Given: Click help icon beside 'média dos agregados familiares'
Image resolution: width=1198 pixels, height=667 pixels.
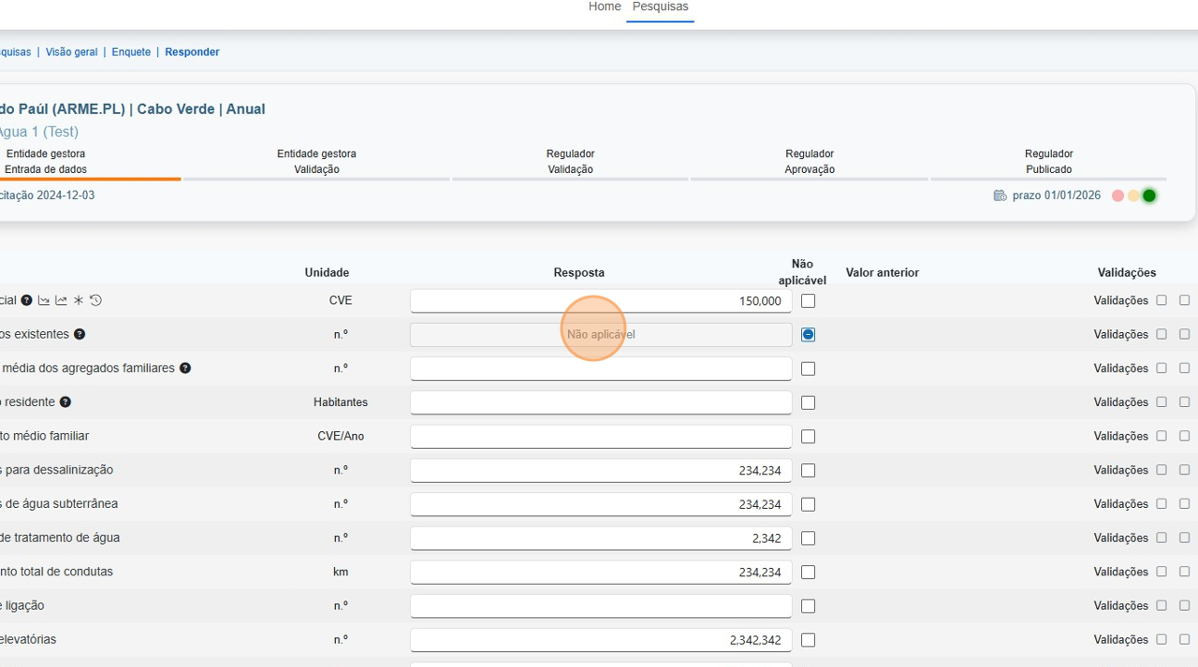Looking at the screenshot, I should (x=185, y=368).
